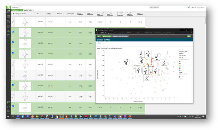Click the refresh arrows icon in sidebar
The image size is (218, 130).
(x=8, y=107)
